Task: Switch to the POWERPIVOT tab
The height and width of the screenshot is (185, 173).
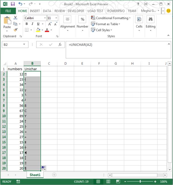Action: (116, 11)
